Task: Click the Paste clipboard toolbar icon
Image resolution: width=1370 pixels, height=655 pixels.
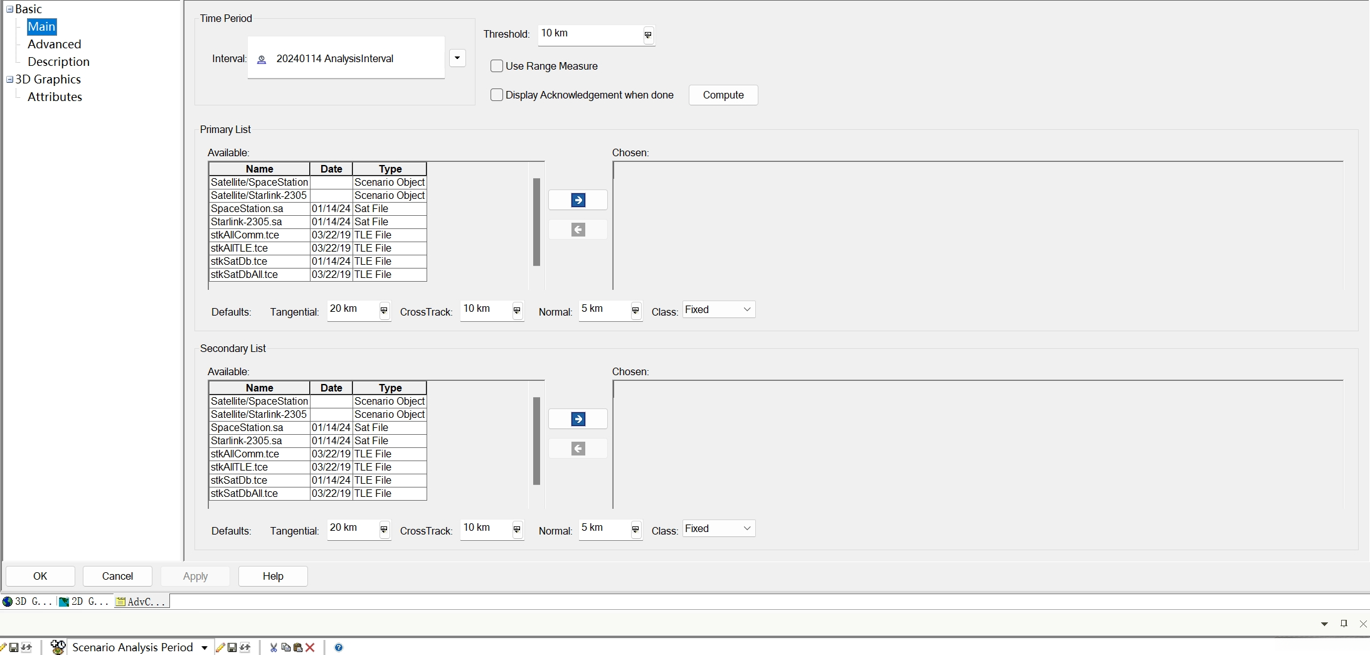Action: point(298,647)
